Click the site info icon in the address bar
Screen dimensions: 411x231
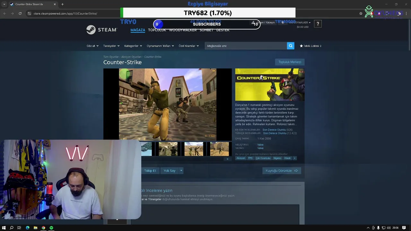click(x=29, y=13)
